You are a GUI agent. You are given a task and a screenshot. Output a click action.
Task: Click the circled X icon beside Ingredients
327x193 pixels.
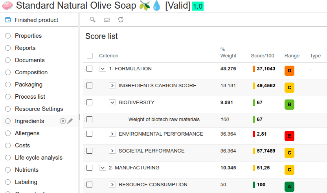click(x=62, y=121)
